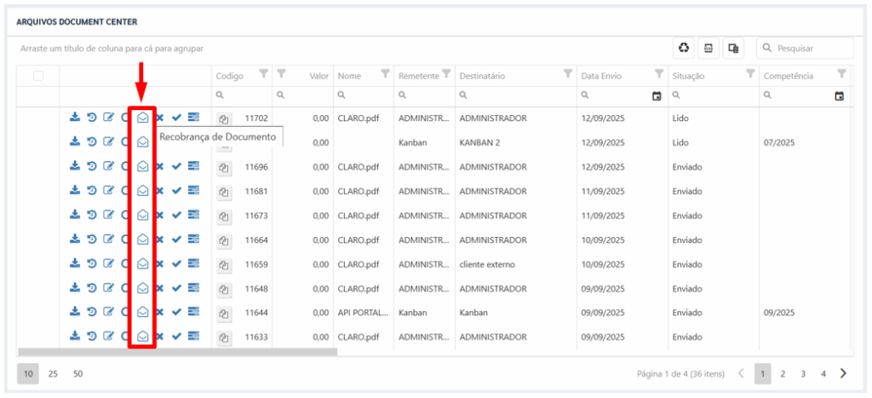This screenshot has height=398, width=872.
Task: Set page size to 10 items
Action: [28, 374]
